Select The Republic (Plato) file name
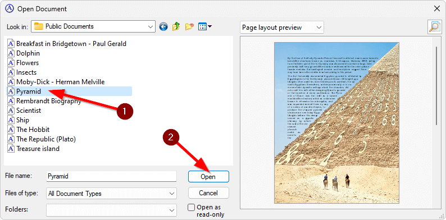The height and width of the screenshot is (220, 446). pyautogui.click(x=46, y=139)
